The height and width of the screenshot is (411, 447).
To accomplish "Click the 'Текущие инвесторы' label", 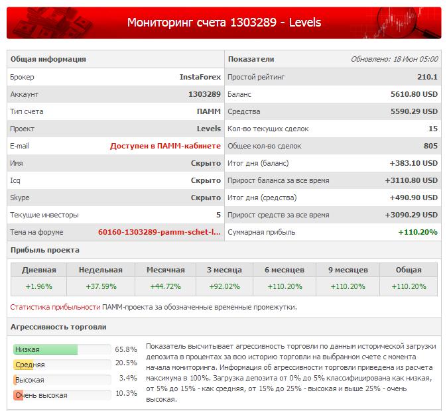I will (x=44, y=215).
